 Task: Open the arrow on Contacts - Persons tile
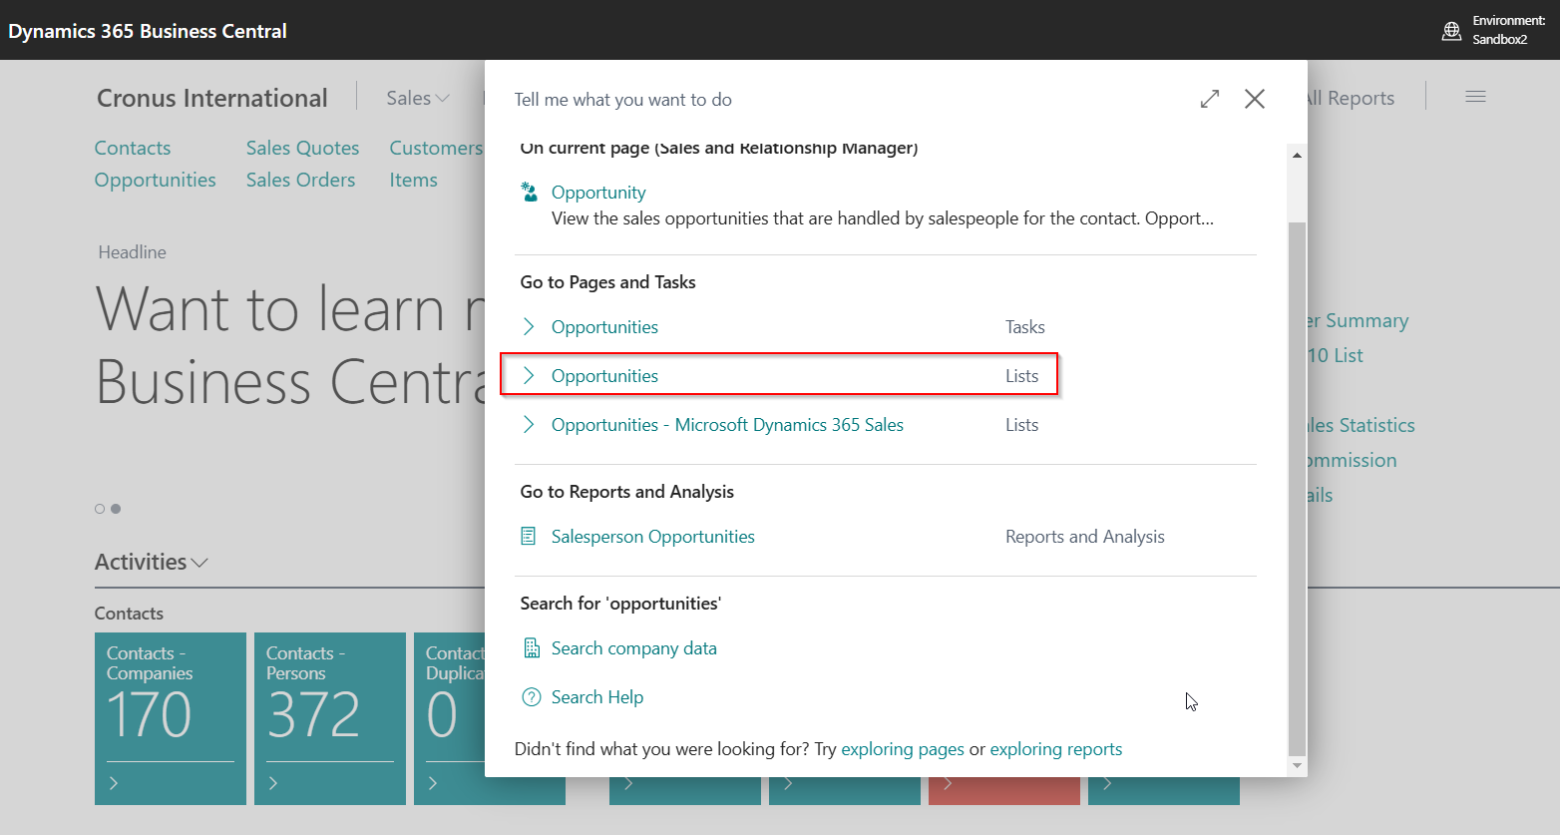273,783
